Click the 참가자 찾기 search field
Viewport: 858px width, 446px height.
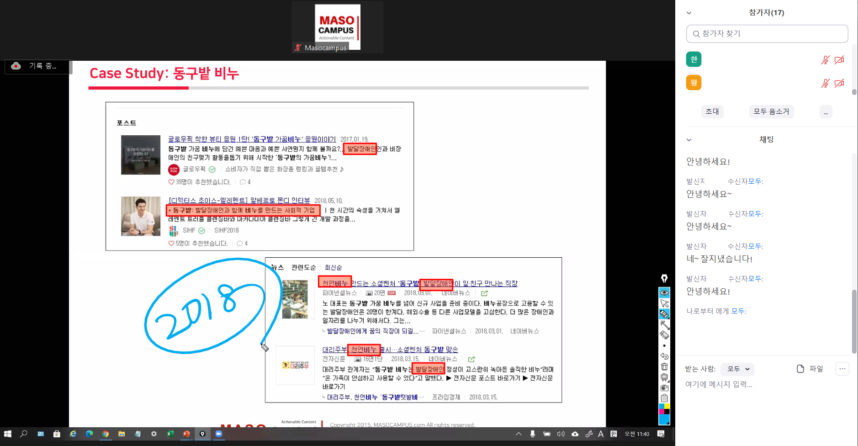767,34
